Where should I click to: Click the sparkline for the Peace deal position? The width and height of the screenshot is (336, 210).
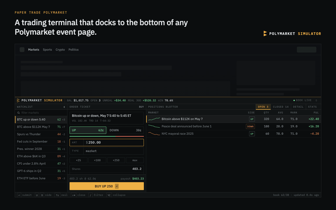[x=154, y=126]
